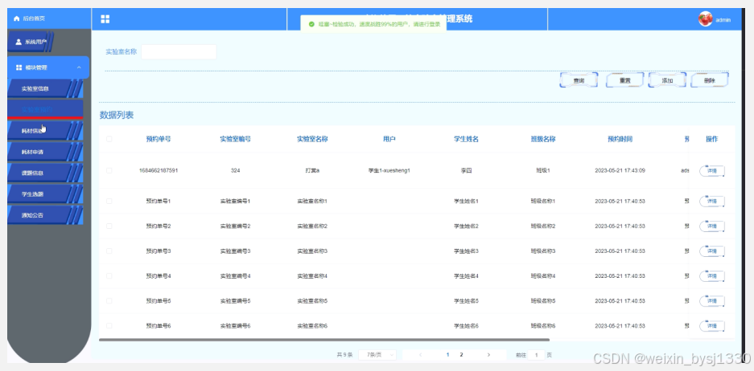Check the 预约单号6 row checkbox
The image size is (754, 371).
coord(109,326)
